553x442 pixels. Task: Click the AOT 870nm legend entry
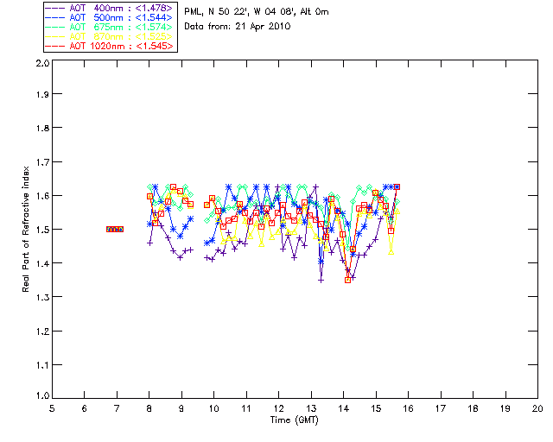[x=110, y=36]
